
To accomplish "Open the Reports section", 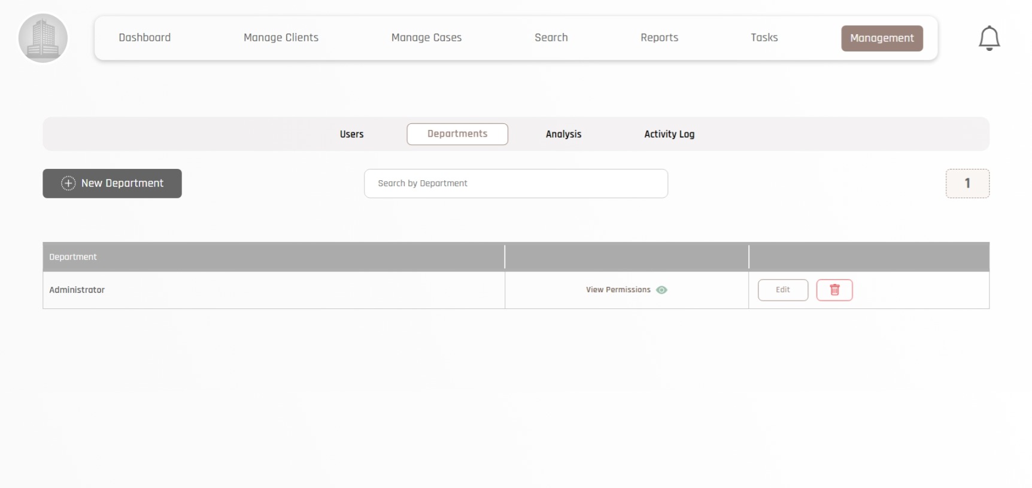I will (659, 38).
